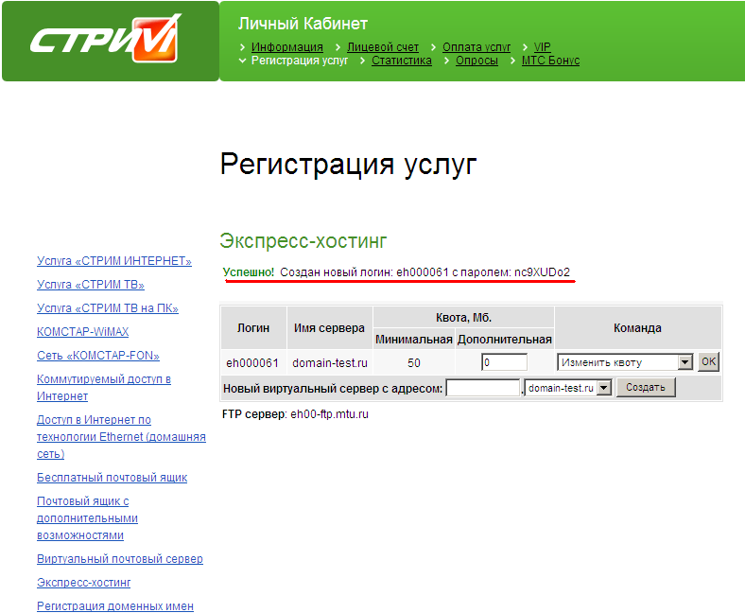
Task: Click the Дополнительная column header
Action: 505,340
